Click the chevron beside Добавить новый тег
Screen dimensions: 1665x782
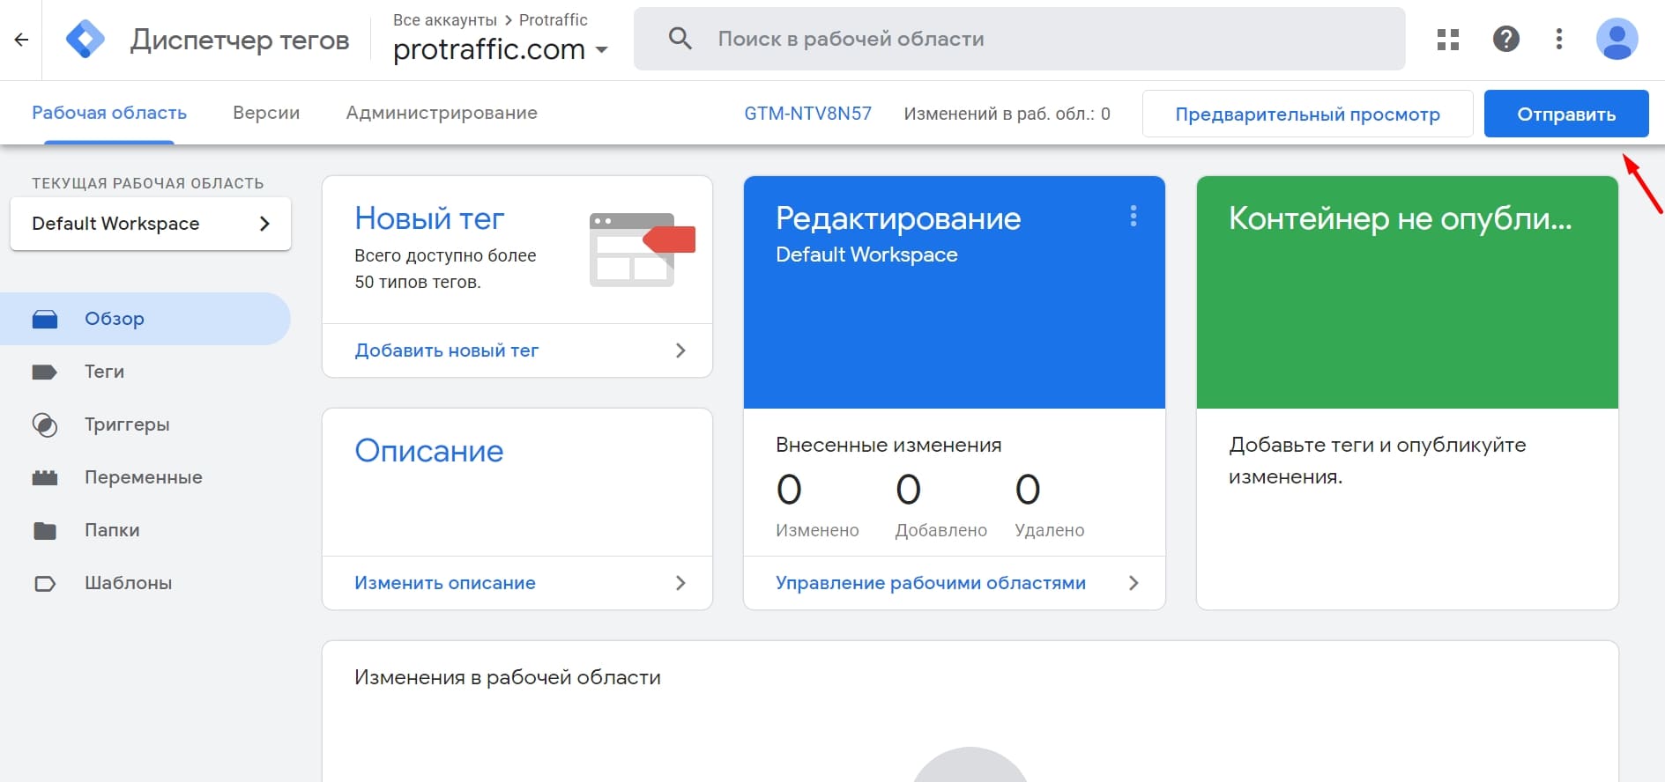point(680,350)
